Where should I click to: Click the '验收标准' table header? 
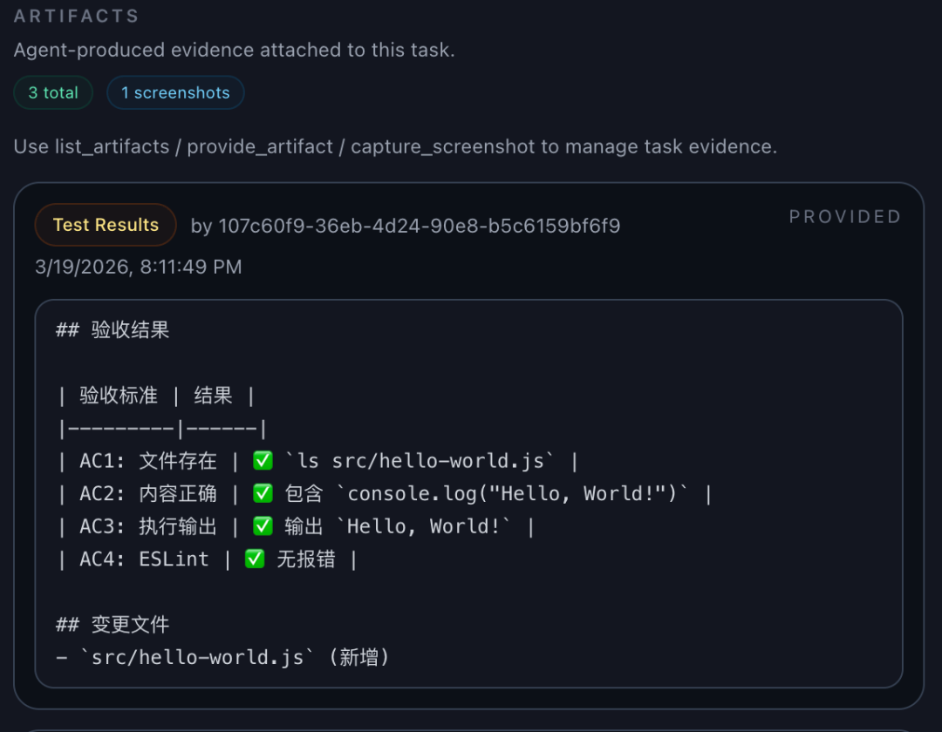(119, 396)
